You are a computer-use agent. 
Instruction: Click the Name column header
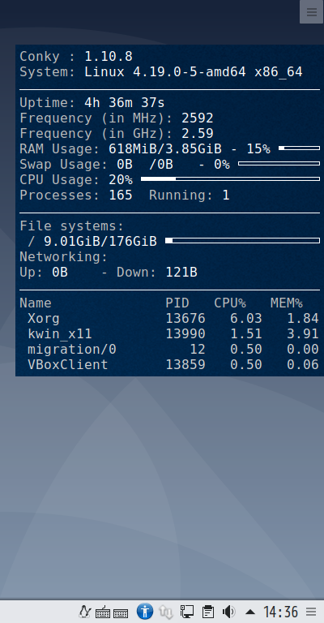click(36, 303)
